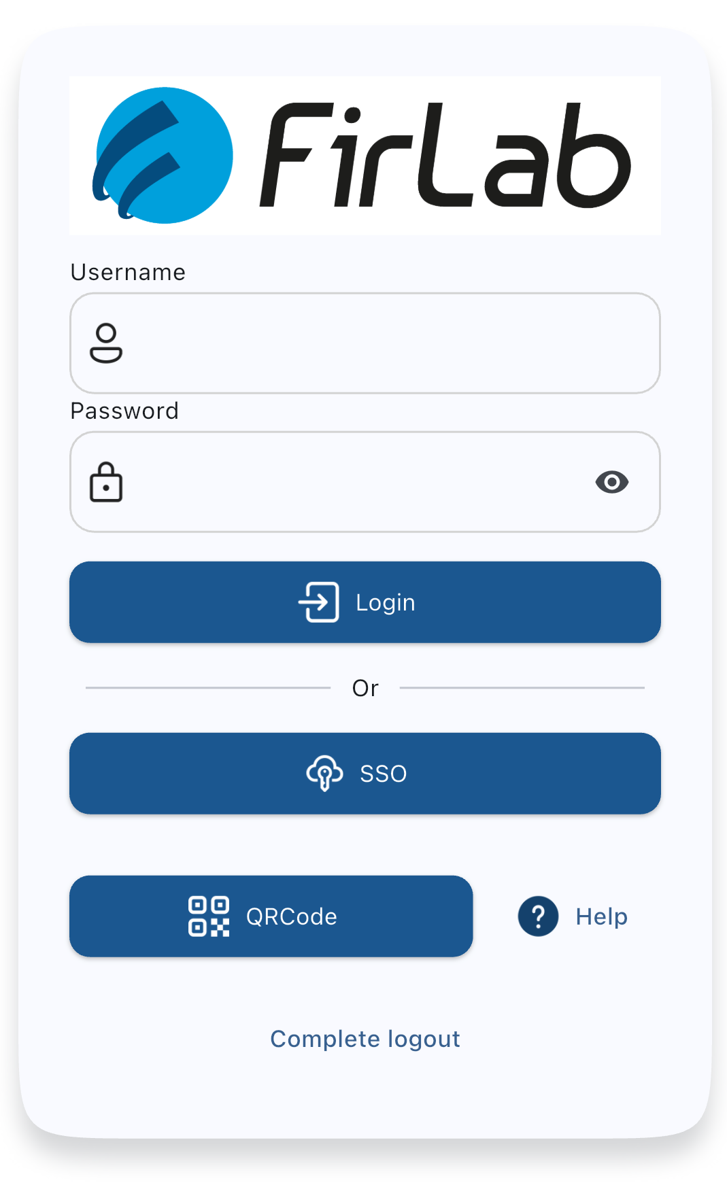The width and height of the screenshot is (727, 1187).
Task: Click the QR code icon on the QRCode button
Action: click(208, 916)
